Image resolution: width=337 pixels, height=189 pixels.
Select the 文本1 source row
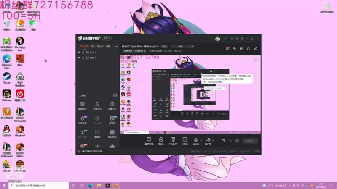click(98, 52)
